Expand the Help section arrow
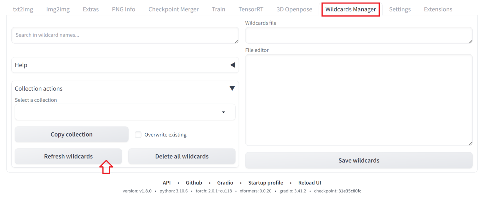 tap(233, 65)
